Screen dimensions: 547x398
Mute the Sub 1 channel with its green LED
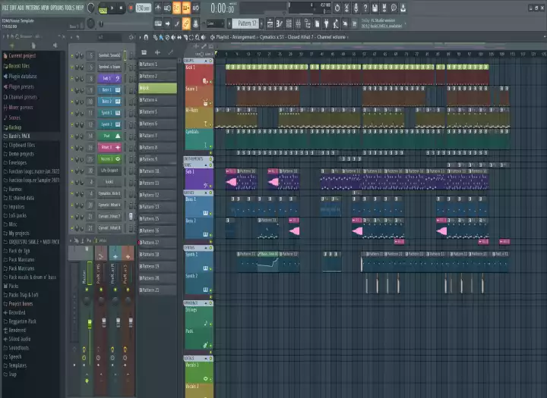pos(72,79)
